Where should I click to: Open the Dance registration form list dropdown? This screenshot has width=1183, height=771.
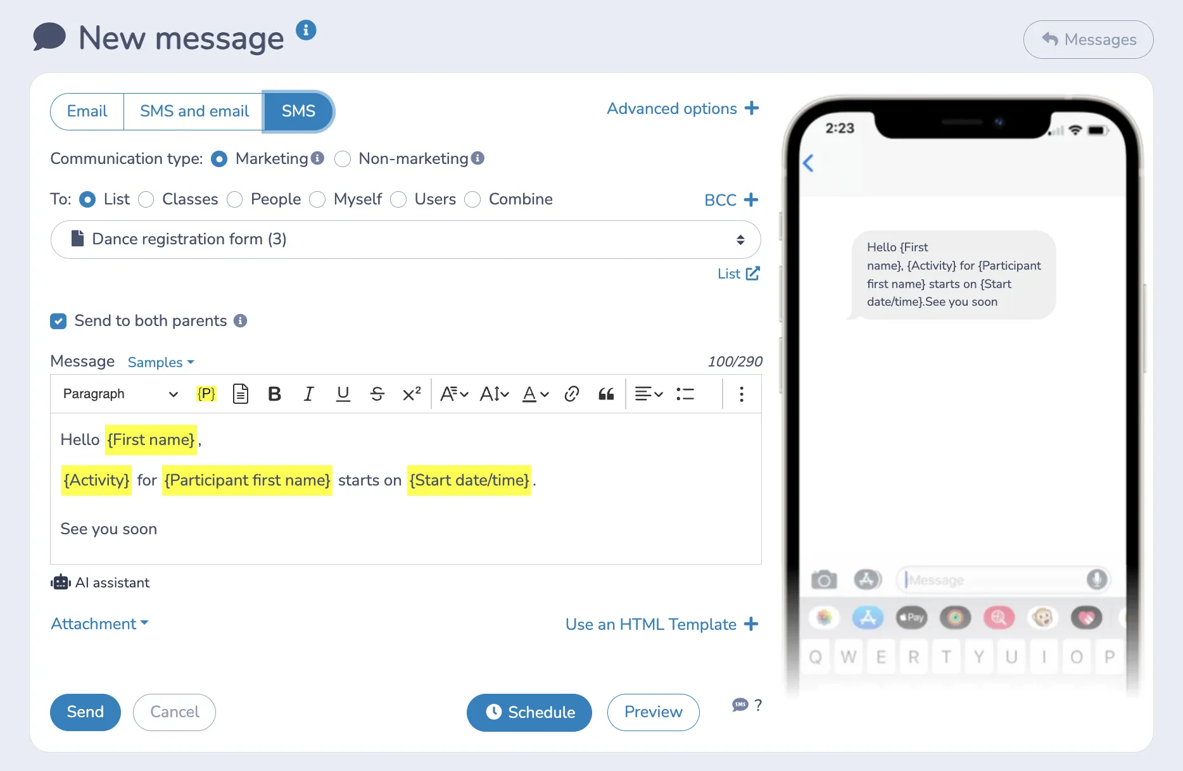tap(405, 239)
